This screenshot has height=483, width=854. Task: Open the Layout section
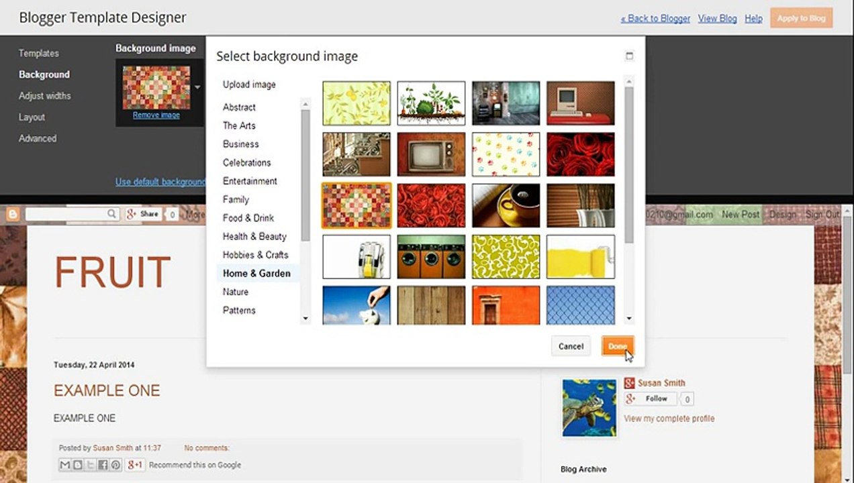pyautogui.click(x=32, y=117)
